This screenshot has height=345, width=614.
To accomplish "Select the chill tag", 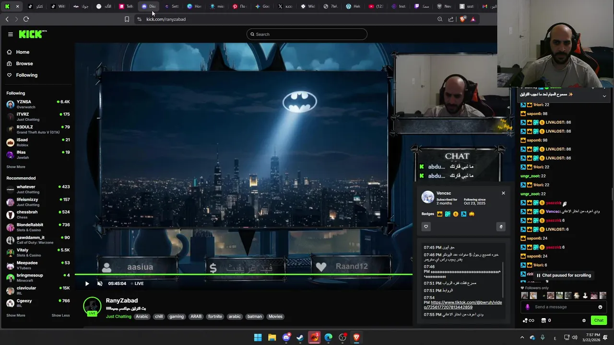I will 159,316.
